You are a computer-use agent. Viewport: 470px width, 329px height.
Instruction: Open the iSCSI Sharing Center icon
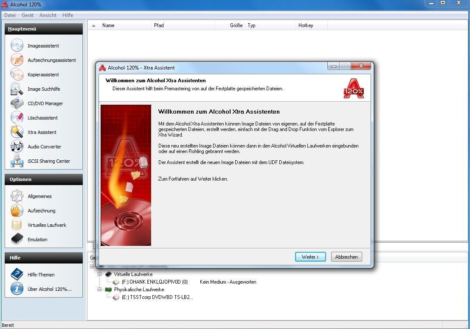17,161
